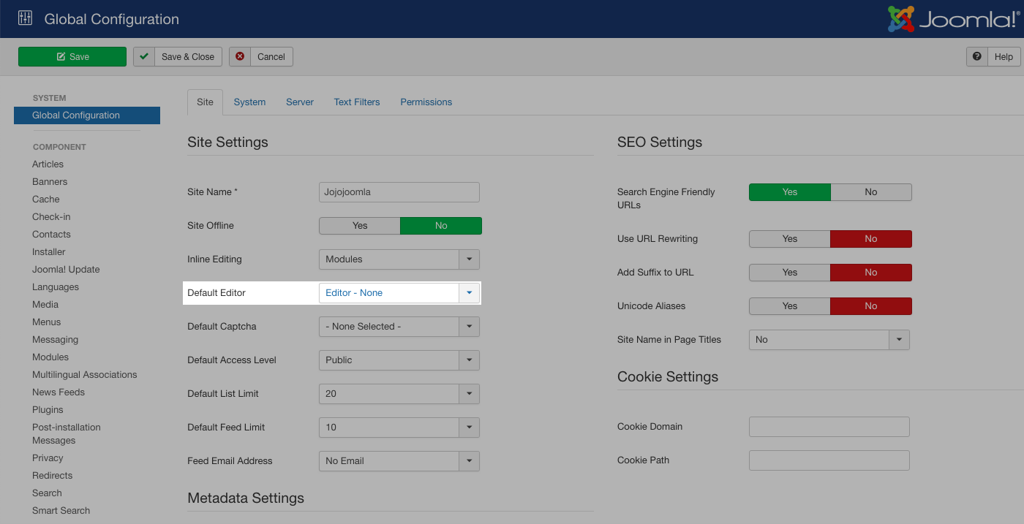Click the Cookie Path input field
The height and width of the screenshot is (524, 1024).
click(829, 460)
